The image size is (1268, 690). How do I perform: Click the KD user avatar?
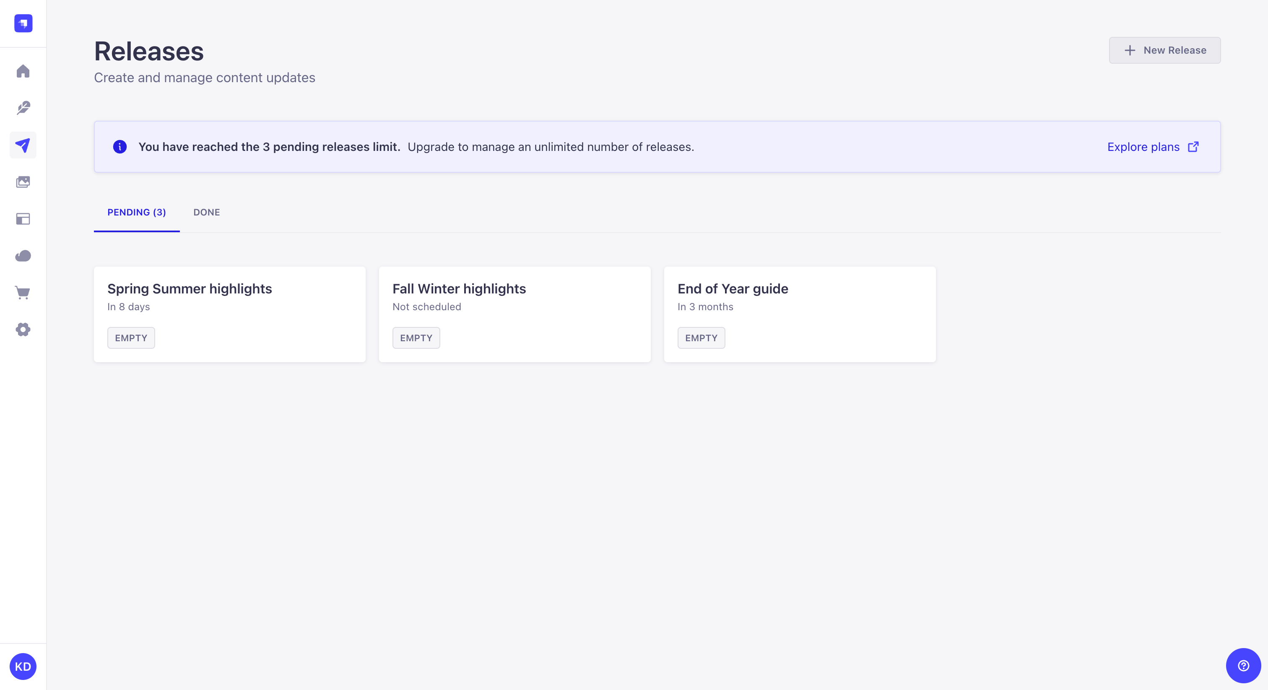[x=23, y=667]
